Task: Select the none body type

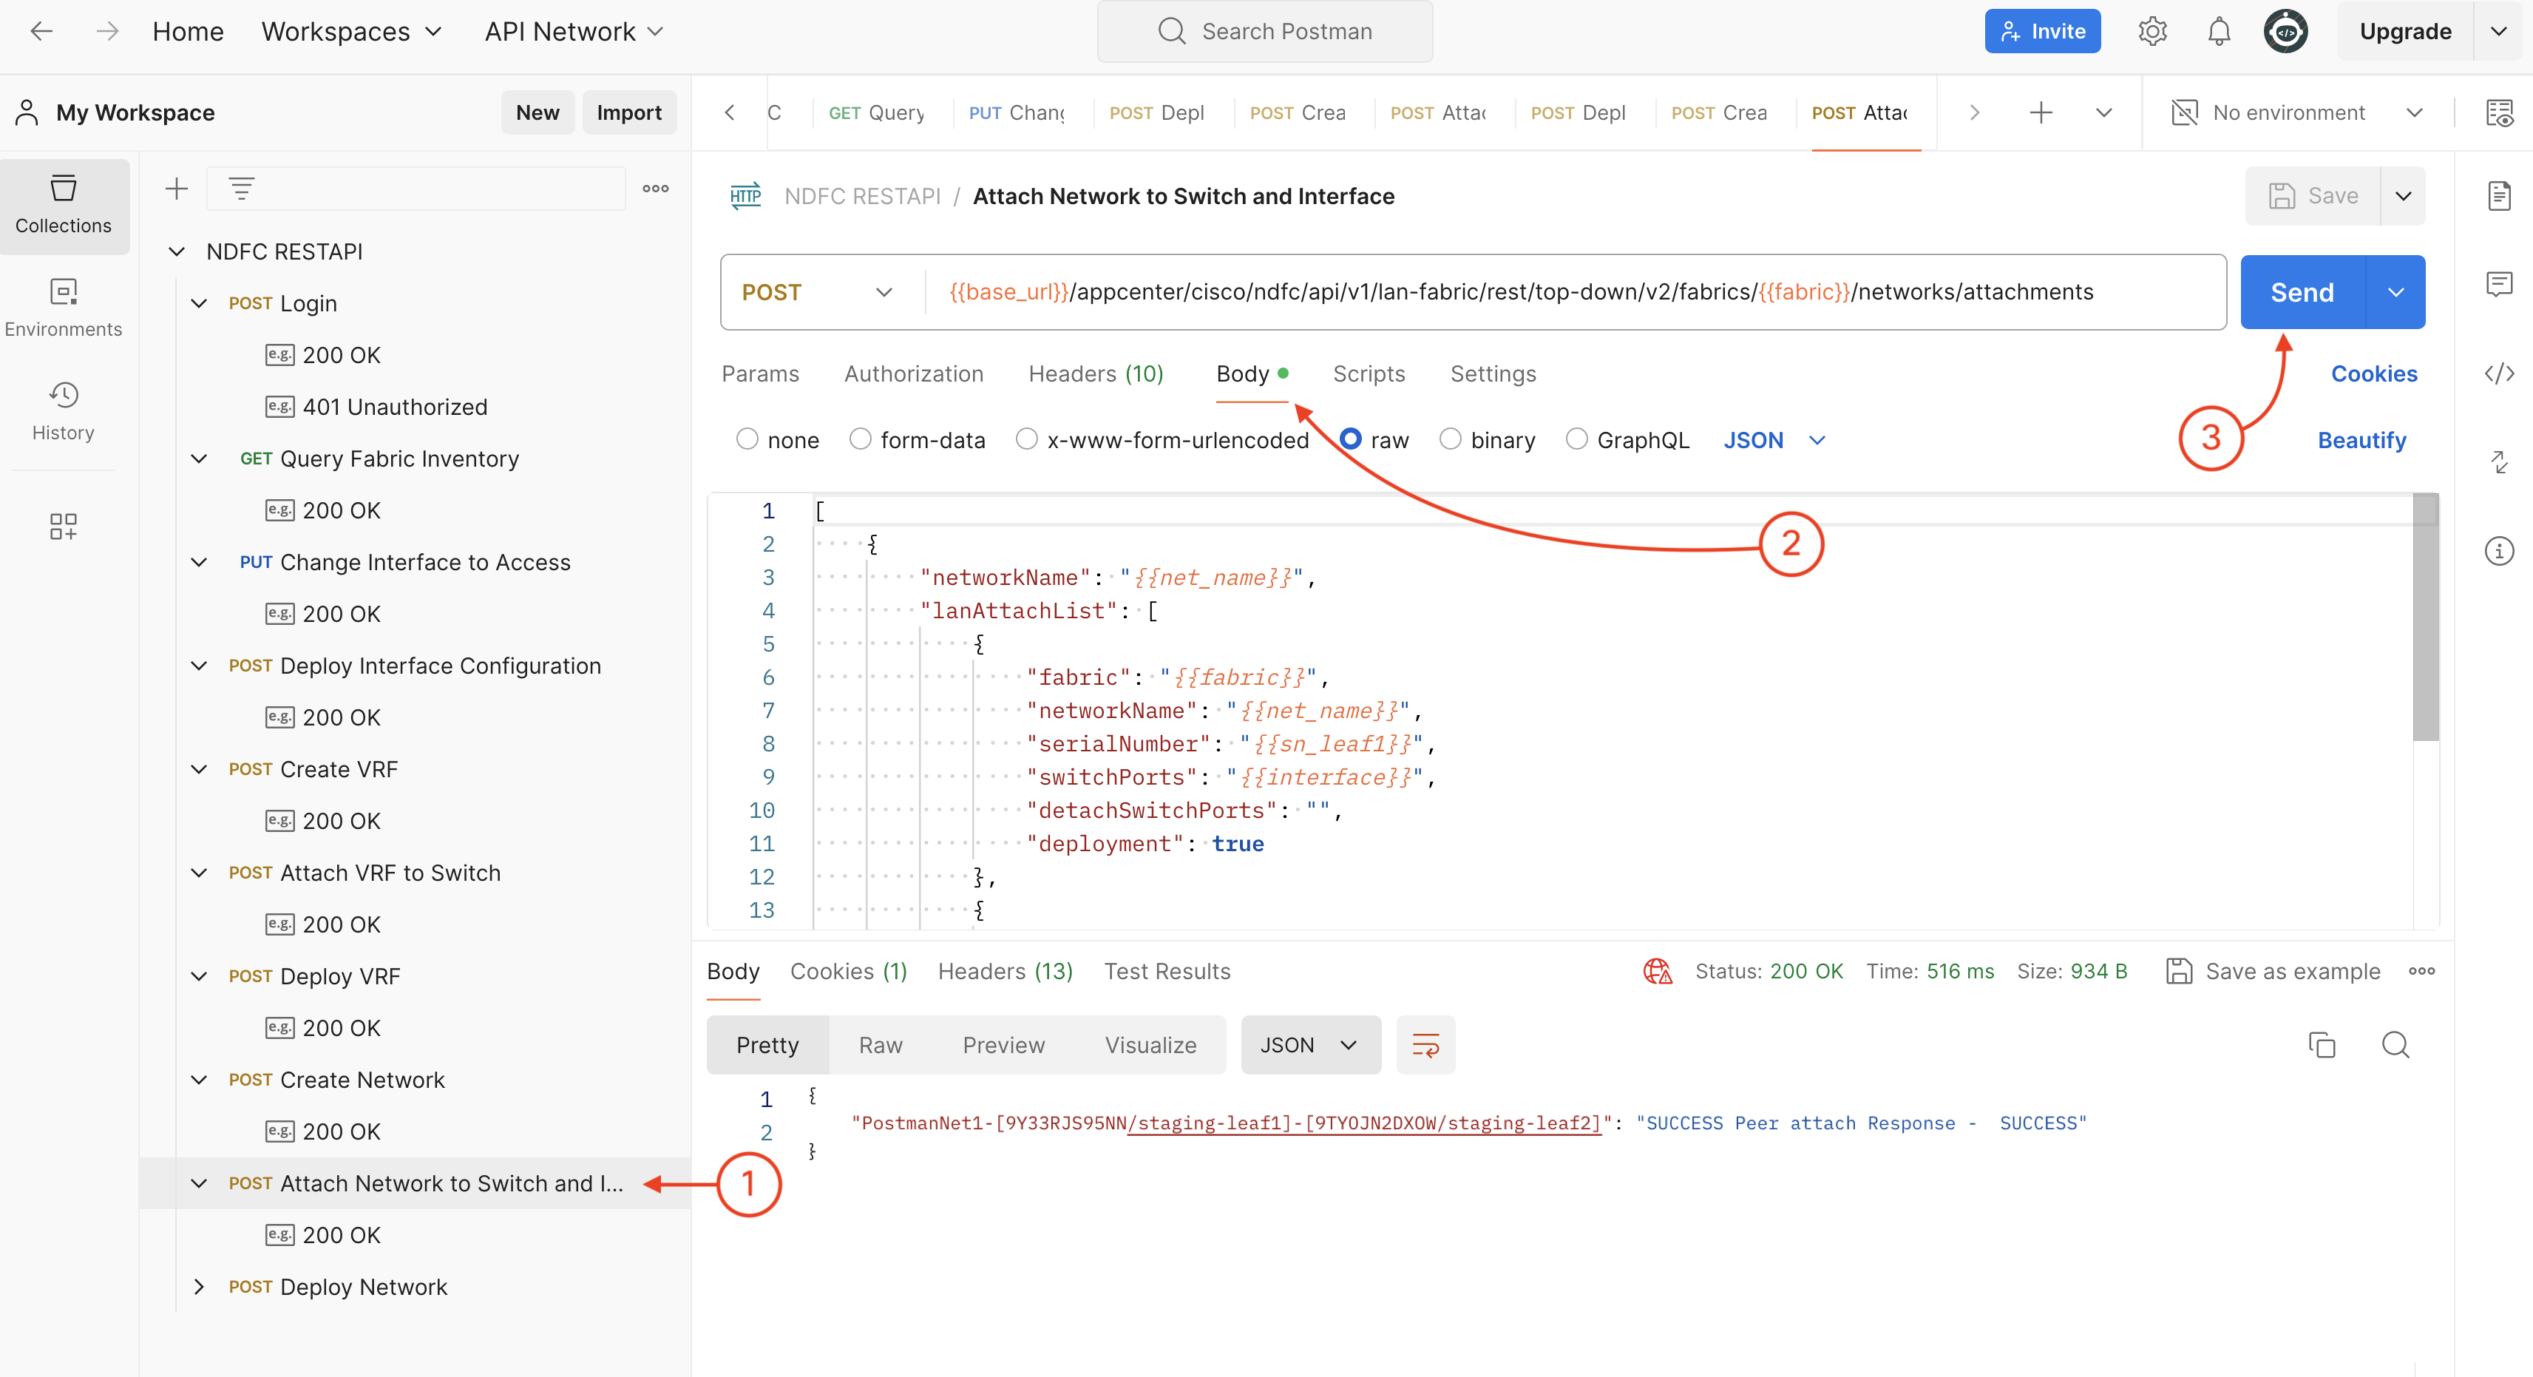Action: pyautogui.click(x=747, y=440)
